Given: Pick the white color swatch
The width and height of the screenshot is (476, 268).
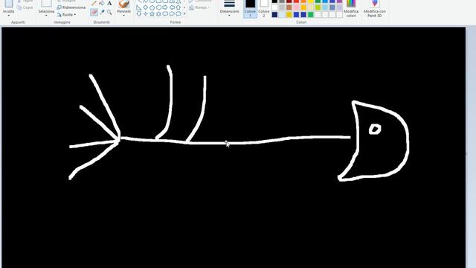Looking at the screenshot, I should (274, 7).
